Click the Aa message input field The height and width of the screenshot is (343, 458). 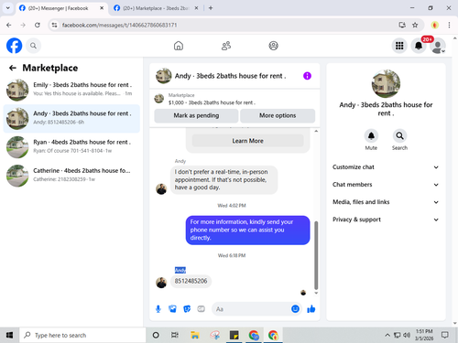point(250,309)
